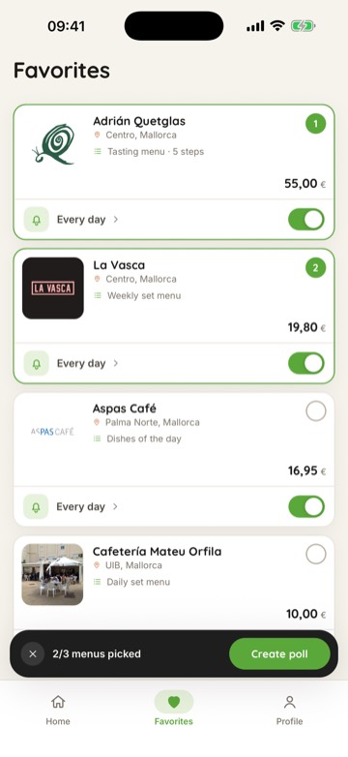Tap the bell icon on Aspas Café card
Screen dimensions: 348x757
coord(36,507)
